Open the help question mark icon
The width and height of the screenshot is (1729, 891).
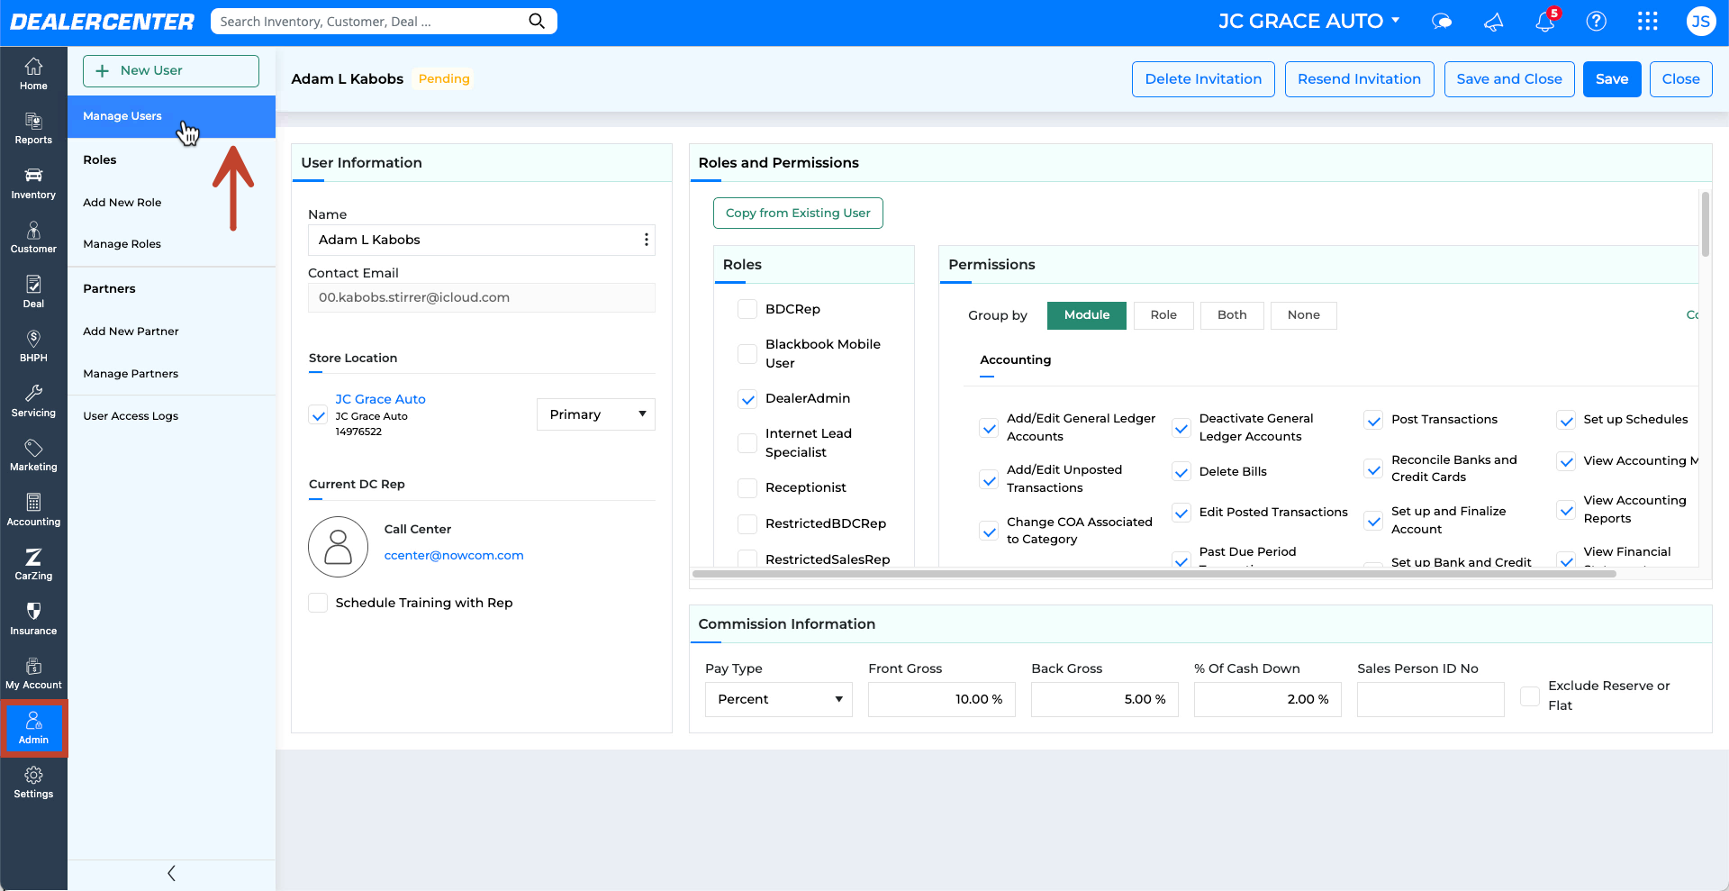1596,22
